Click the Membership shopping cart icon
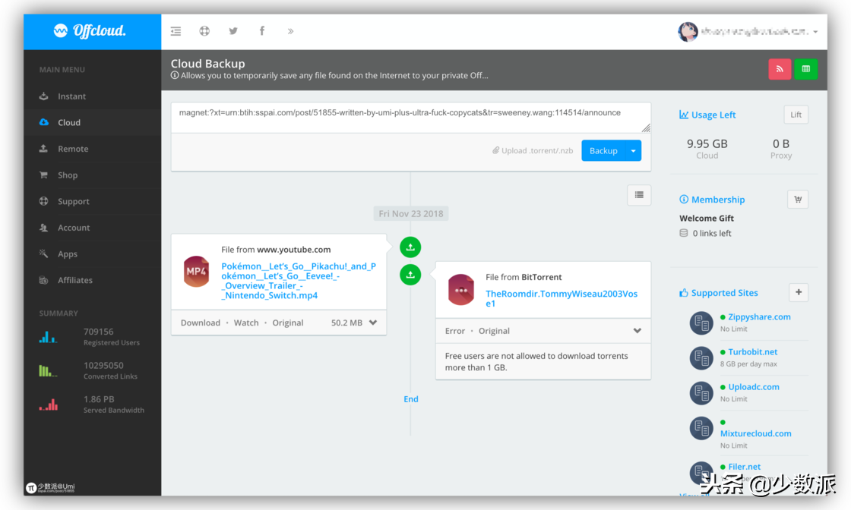 tap(798, 200)
